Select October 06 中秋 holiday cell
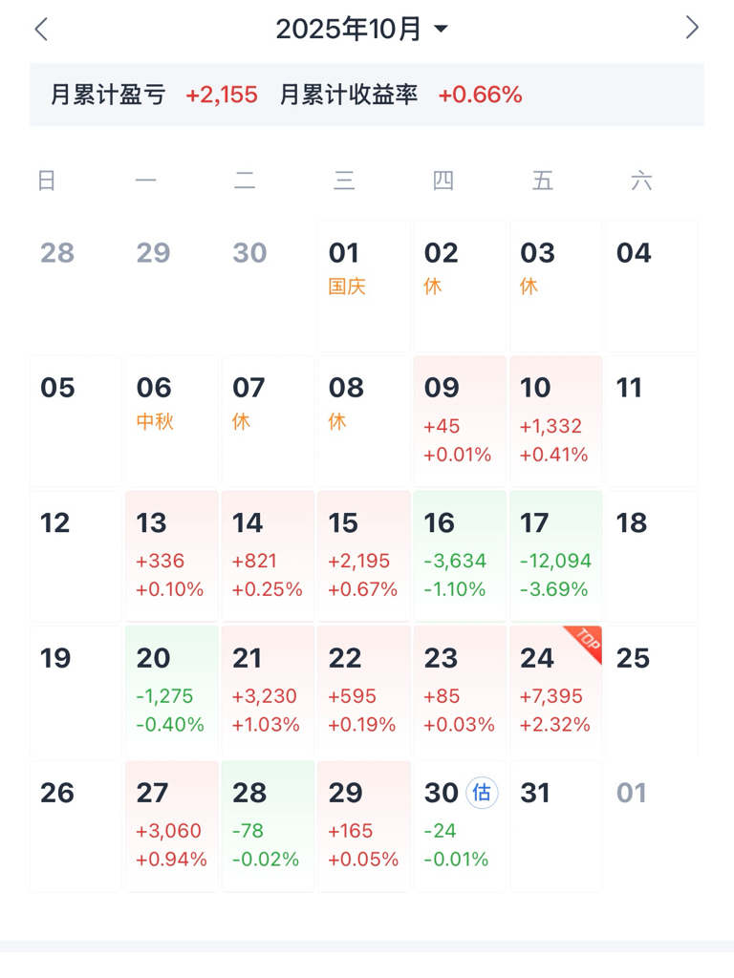 171,421
